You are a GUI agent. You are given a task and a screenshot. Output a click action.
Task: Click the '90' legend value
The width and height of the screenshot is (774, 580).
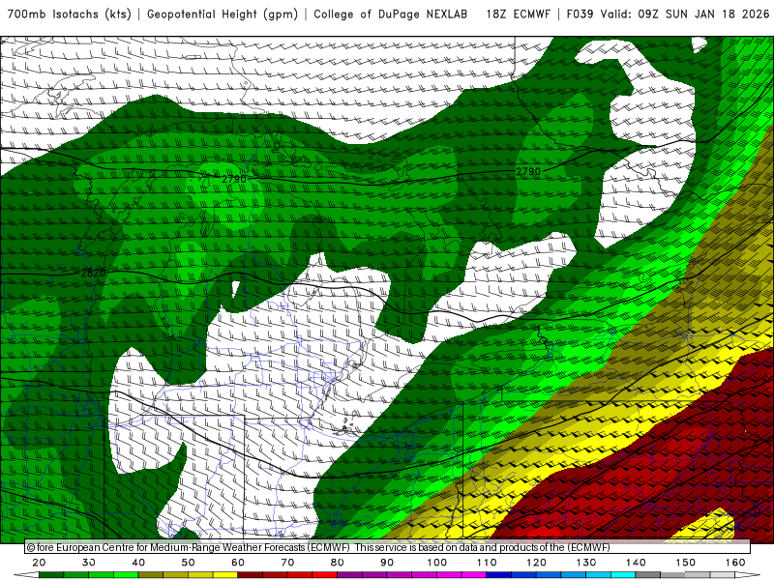pyautogui.click(x=387, y=563)
